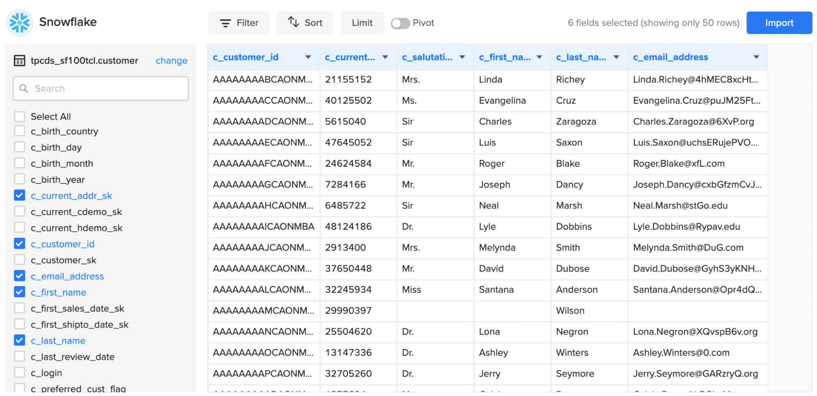Click the blue Import button
Viewport: 817px width, 396px height.
pos(779,23)
